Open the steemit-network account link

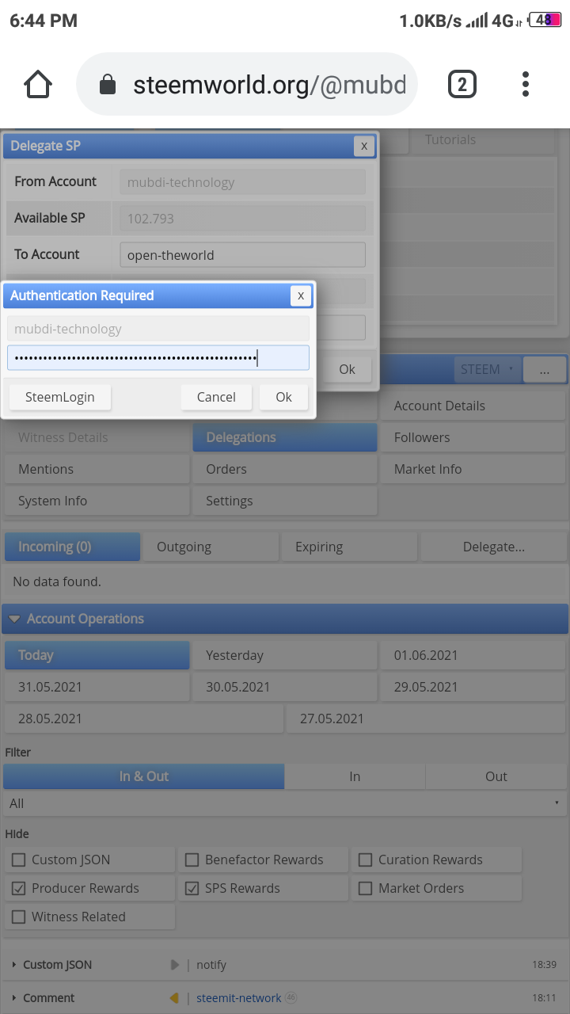coord(239,998)
